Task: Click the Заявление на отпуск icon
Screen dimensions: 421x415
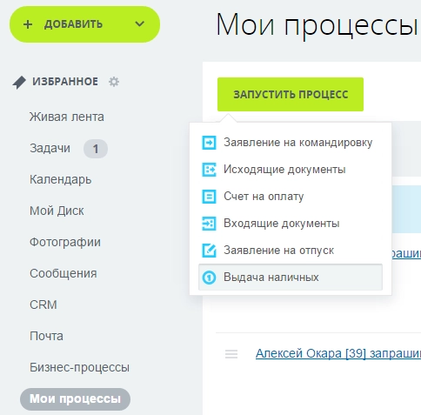Action: click(x=209, y=251)
